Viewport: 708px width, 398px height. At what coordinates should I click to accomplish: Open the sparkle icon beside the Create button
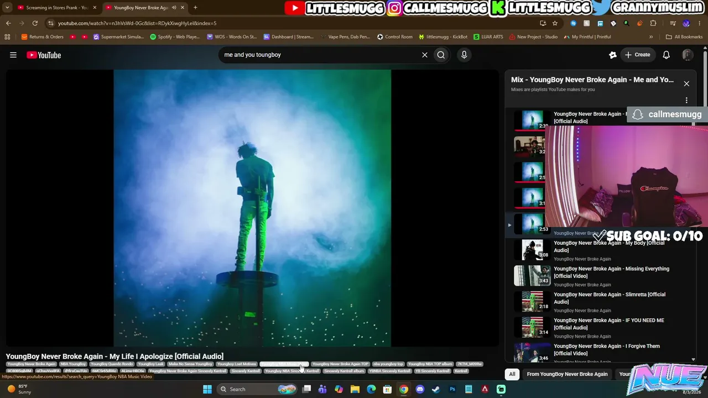tap(613, 55)
